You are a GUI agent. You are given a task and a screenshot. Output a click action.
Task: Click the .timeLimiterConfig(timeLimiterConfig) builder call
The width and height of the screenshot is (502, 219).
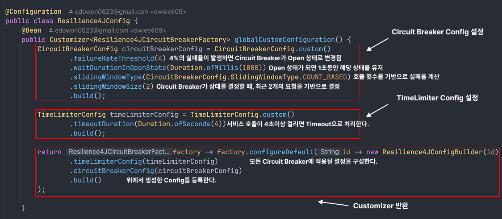[144, 161]
